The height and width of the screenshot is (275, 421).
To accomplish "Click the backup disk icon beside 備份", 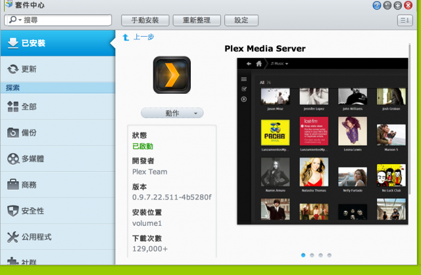I will 13,133.
